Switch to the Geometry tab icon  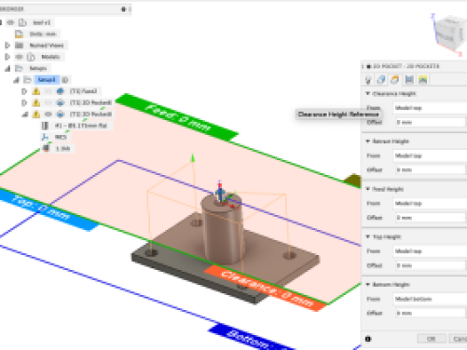382,80
